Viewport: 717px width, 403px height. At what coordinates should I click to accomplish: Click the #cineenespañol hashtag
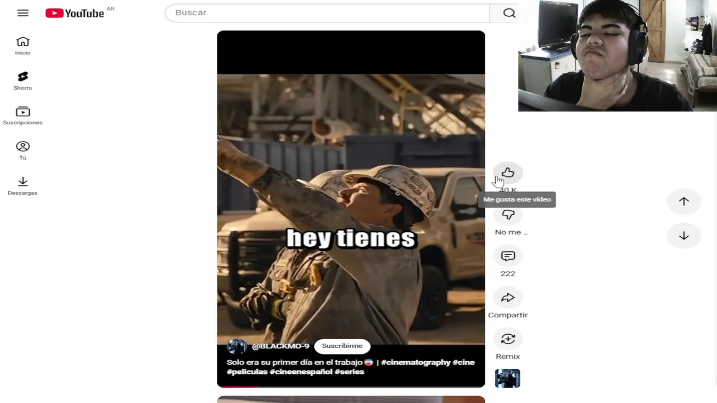(x=301, y=372)
